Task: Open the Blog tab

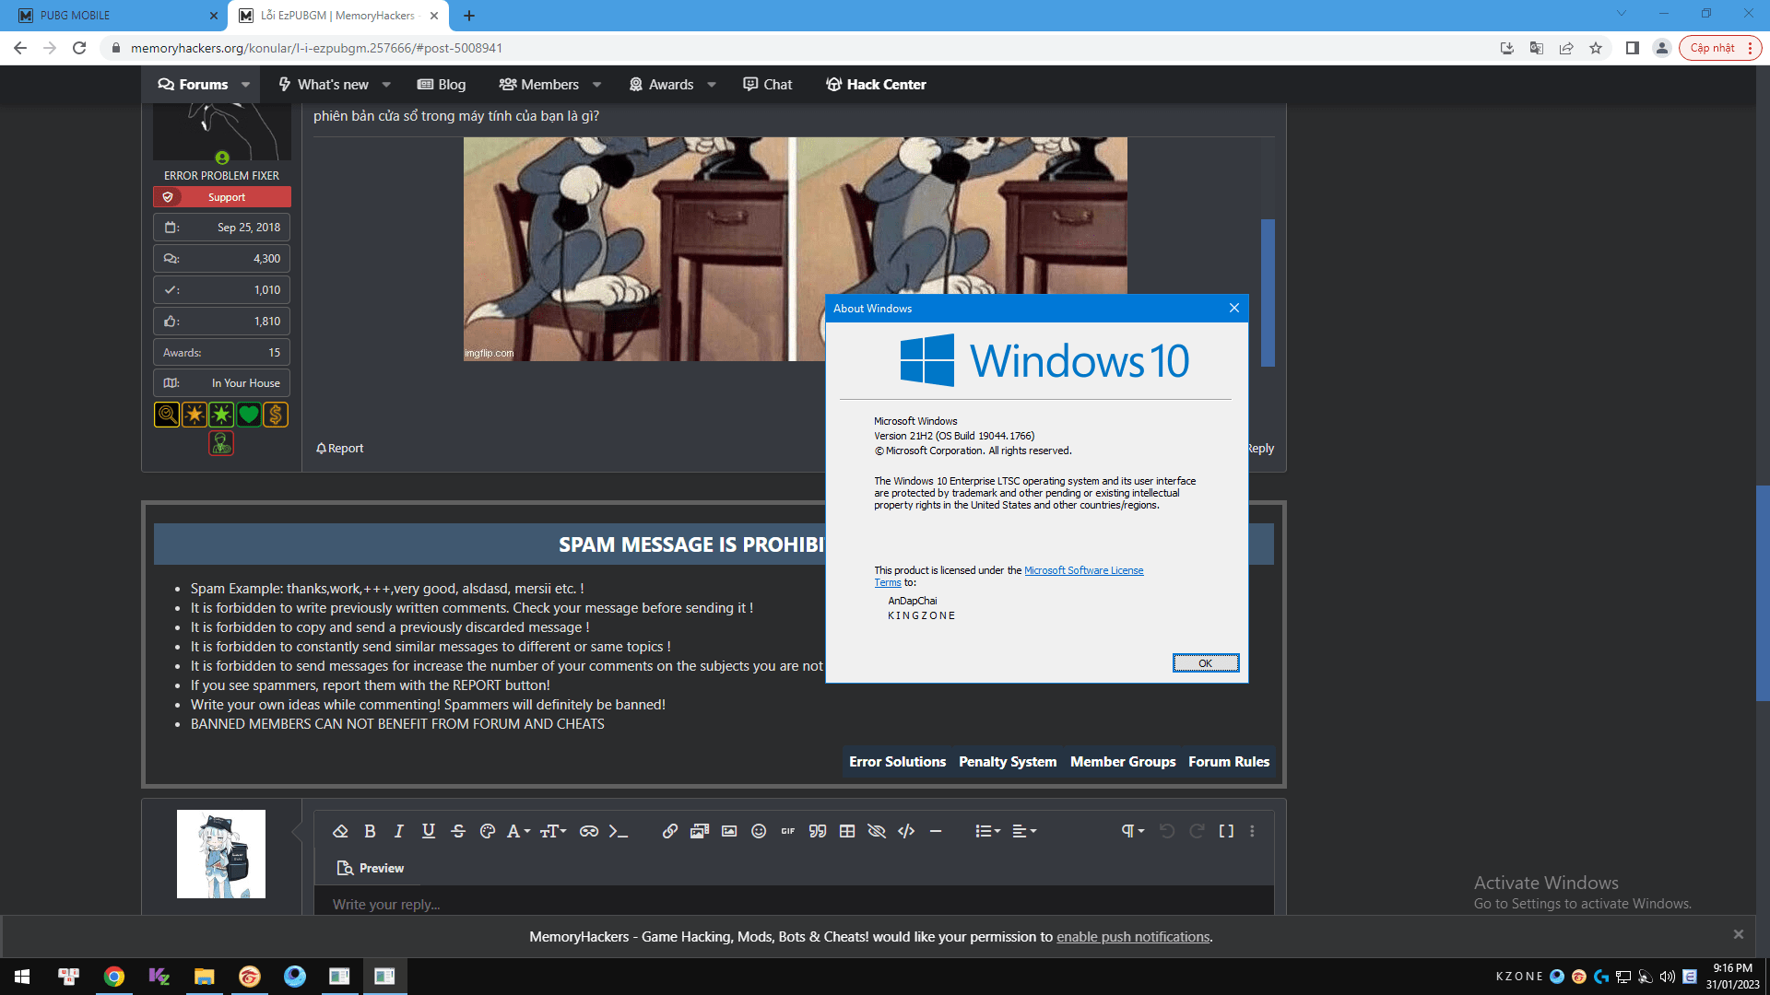Action: click(x=442, y=84)
